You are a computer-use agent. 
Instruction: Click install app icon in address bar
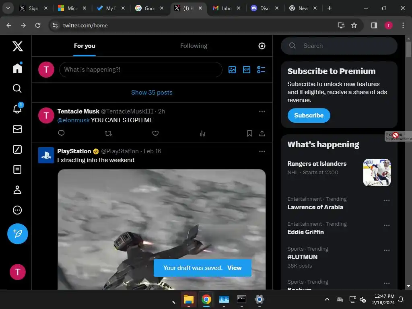click(341, 25)
